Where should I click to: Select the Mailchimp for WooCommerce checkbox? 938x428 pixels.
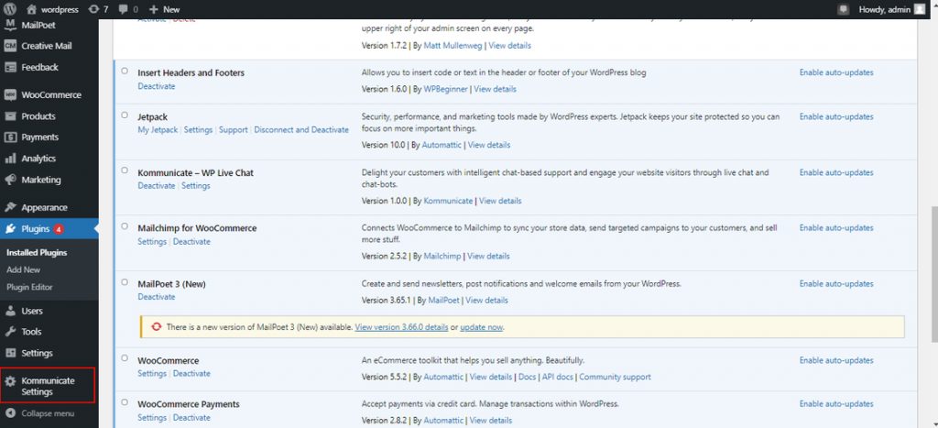click(x=125, y=226)
